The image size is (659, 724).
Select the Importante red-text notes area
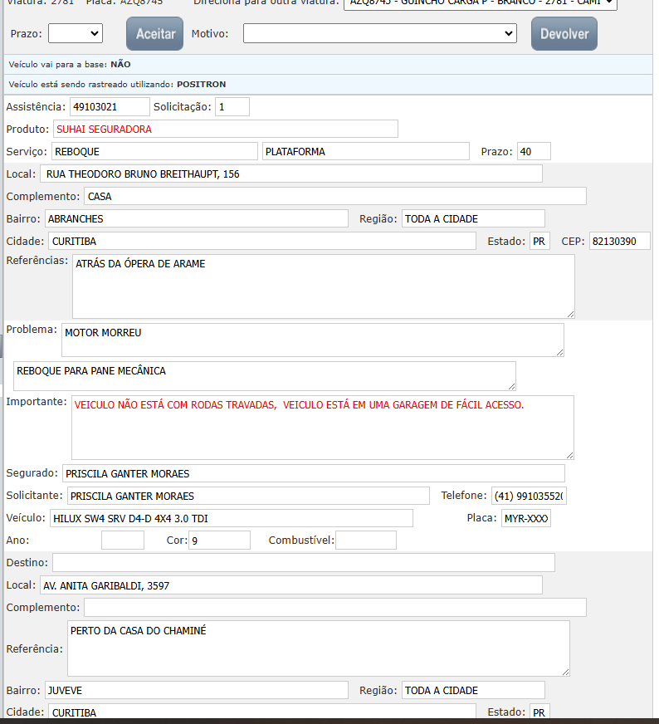tap(322, 428)
